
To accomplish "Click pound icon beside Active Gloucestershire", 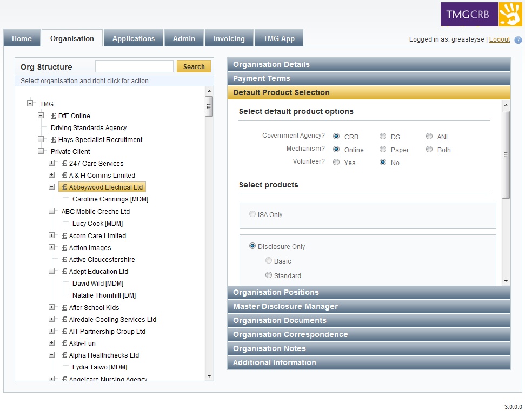I will (64, 260).
